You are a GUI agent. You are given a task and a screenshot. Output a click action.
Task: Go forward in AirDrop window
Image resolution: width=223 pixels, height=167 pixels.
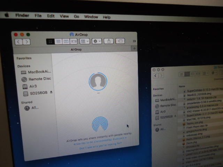click(x=26, y=42)
